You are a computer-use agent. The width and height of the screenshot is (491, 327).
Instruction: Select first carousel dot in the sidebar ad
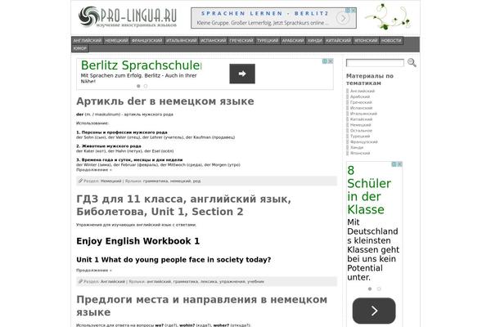click(x=370, y=289)
